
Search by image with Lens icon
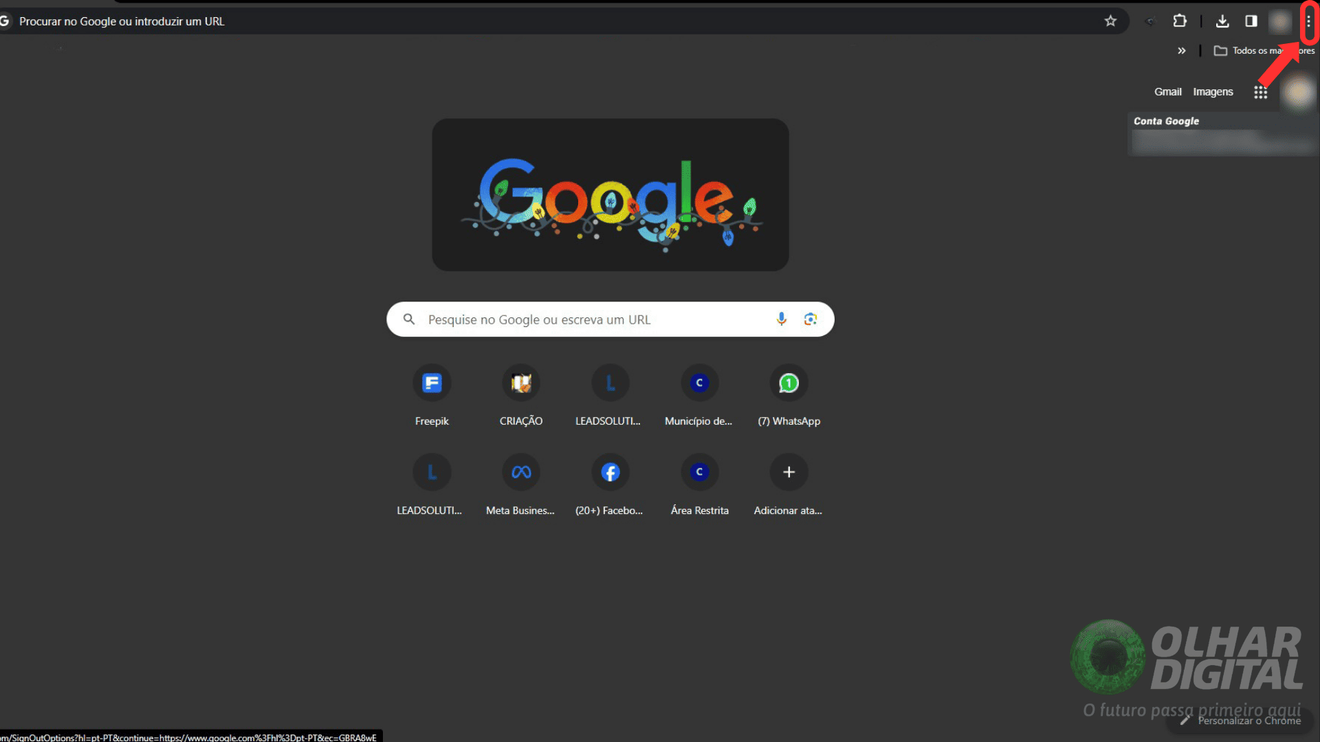(x=810, y=319)
